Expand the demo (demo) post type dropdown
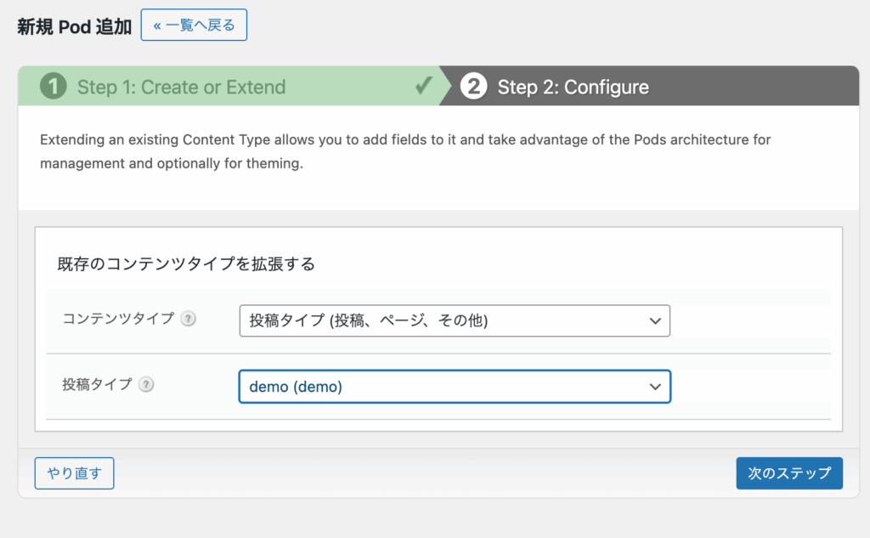This screenshot has width=870, height=538. pos(454,387)
